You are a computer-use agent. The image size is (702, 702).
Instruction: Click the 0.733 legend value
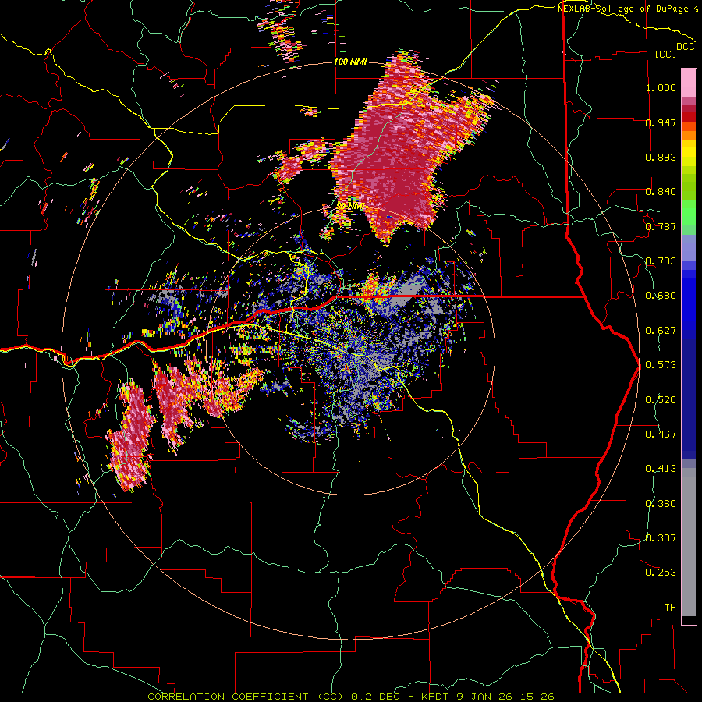[x=661, y=261]
